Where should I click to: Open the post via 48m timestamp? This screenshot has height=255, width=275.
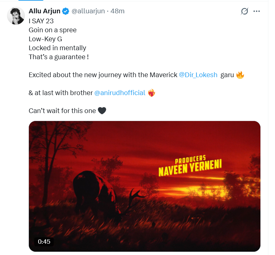(117, 11)
